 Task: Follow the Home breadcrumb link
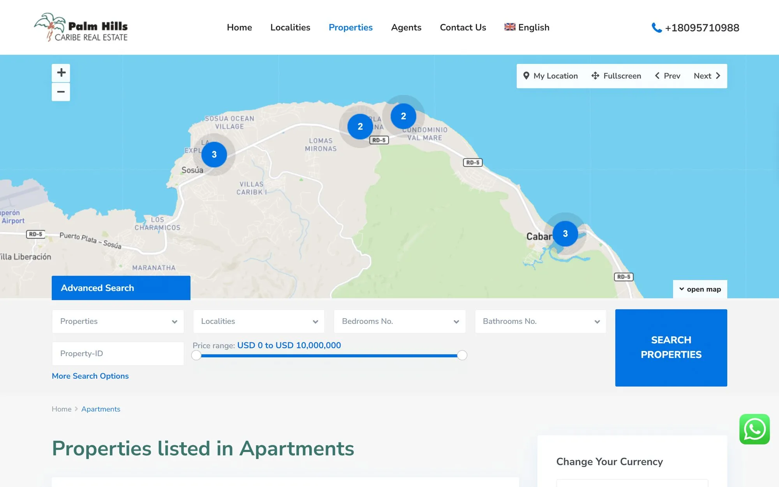tap(62, 409)
